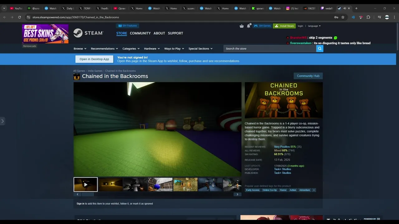The width and height of the screenshot is (399, 224).
Task: Select the Adventure tag
Action: click(x=305, y=190)
